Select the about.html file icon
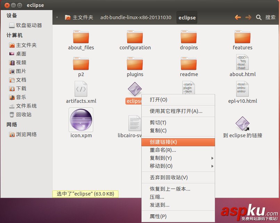280x223 pixels. point(242,62)
